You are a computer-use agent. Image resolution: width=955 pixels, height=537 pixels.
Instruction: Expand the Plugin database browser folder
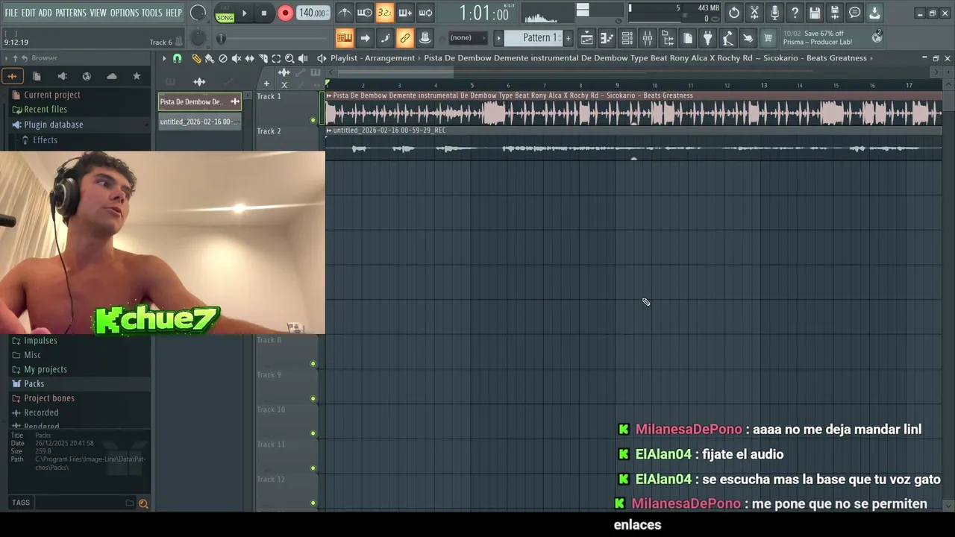click(53, 125)
